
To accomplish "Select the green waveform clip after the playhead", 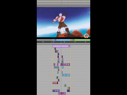I will click(62, 62).
